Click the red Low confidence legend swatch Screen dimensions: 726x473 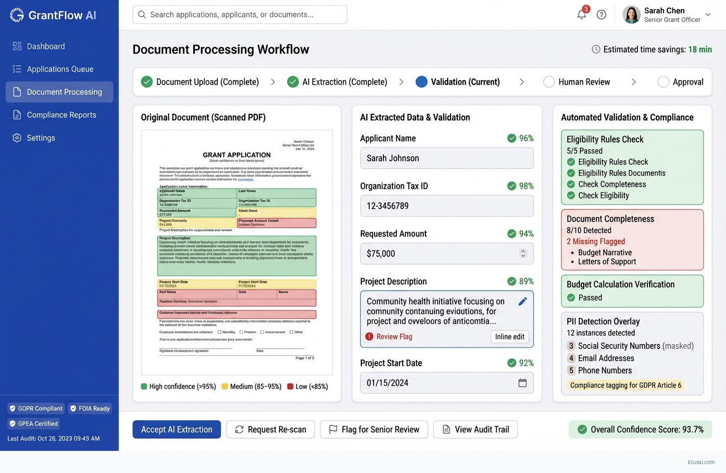pyautogui.click(x=290, y=387)
